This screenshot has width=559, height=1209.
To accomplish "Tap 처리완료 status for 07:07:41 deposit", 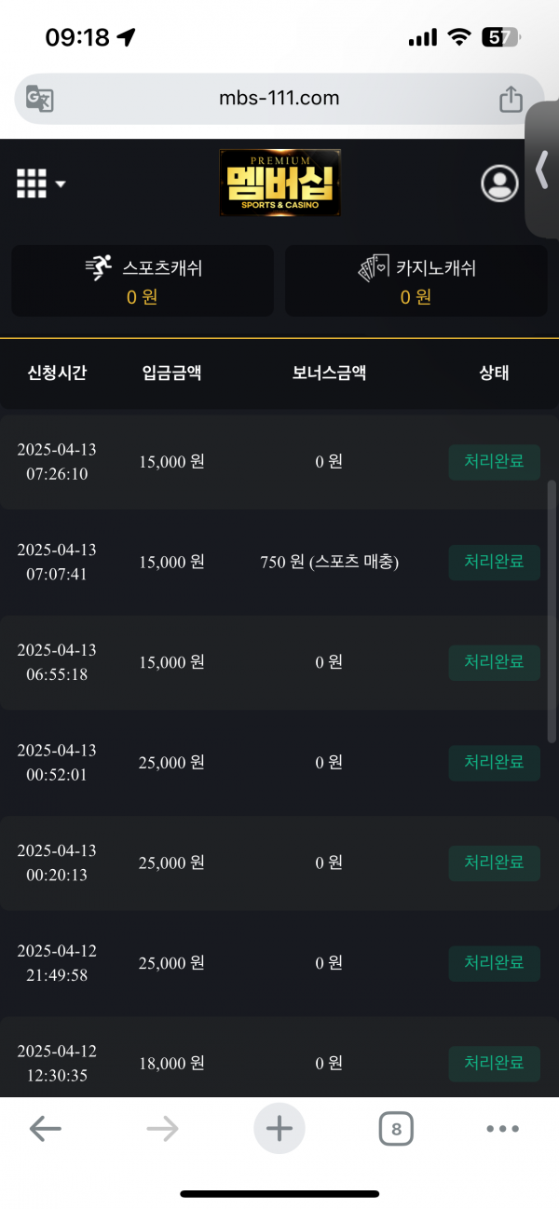I will coord(495,562).
